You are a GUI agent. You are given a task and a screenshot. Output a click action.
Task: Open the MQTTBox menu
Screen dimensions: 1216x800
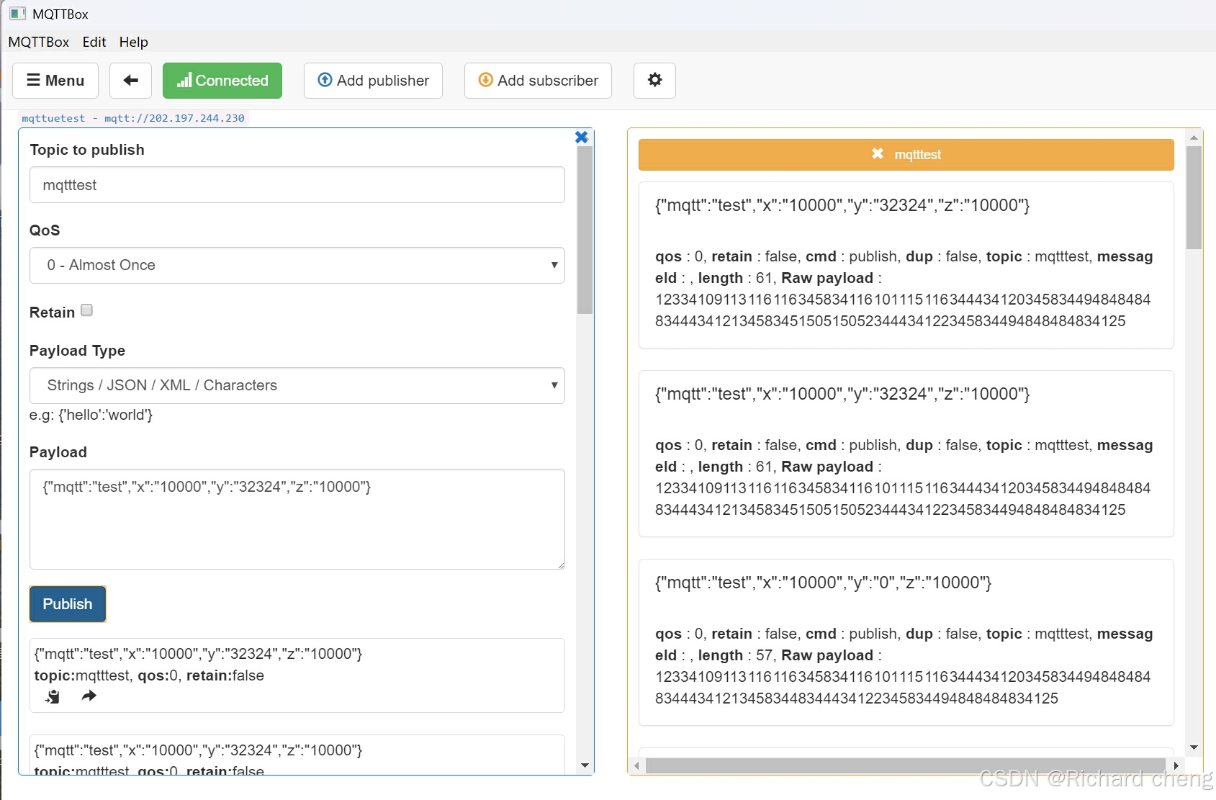tap(39, 42)
